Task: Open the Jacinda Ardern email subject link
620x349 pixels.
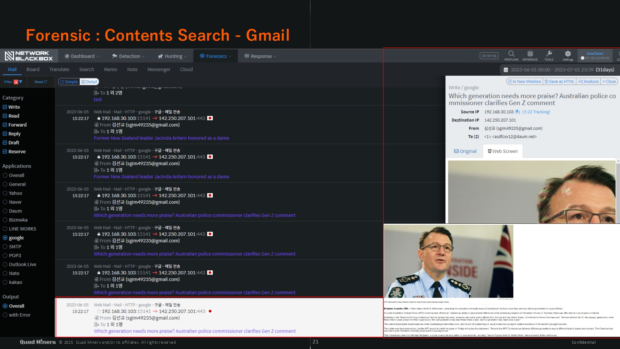Action: [161, 138]
